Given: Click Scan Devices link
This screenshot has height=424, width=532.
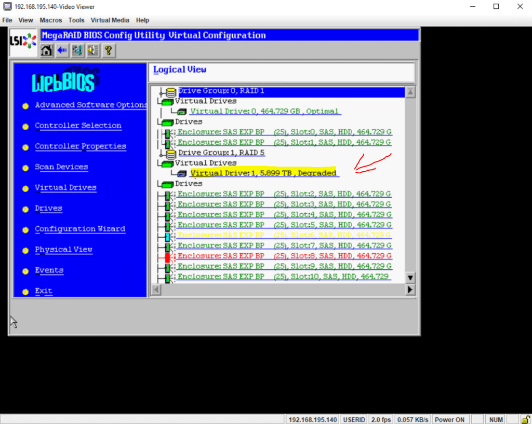Looking at the screenshot, I should 61,167.
